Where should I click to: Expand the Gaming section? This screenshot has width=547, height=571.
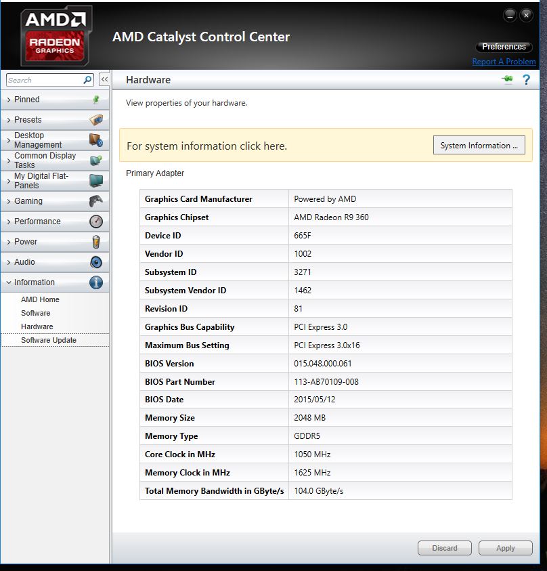[x=55, y=201]
